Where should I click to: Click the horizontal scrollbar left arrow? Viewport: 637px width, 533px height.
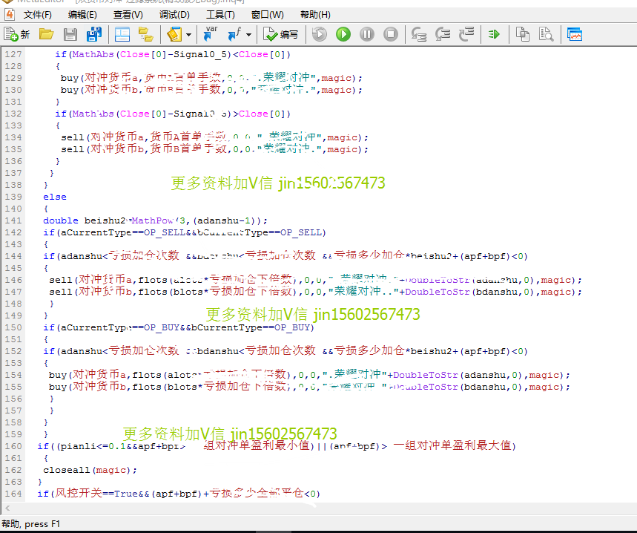coord(7,509)
